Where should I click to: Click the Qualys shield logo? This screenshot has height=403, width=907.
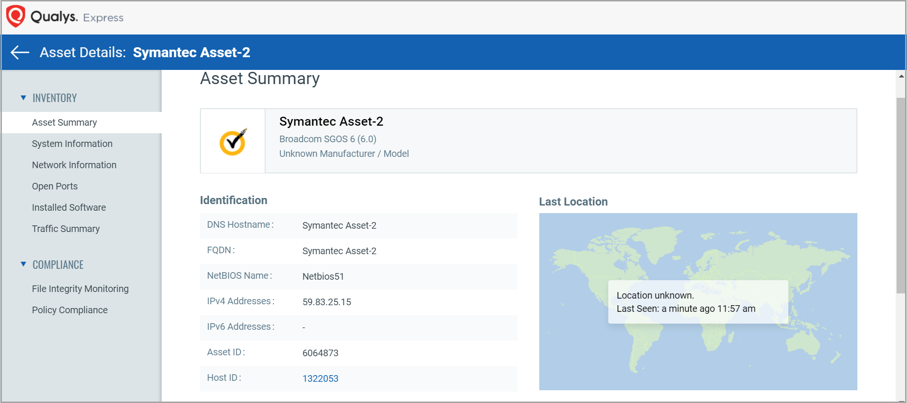16,16
